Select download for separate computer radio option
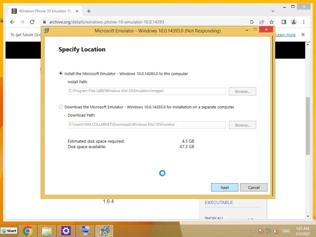 pos(61,106)
